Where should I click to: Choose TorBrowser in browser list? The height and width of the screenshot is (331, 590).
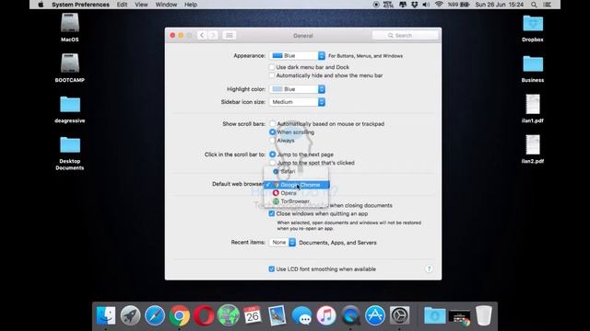[x=296, y=201]
